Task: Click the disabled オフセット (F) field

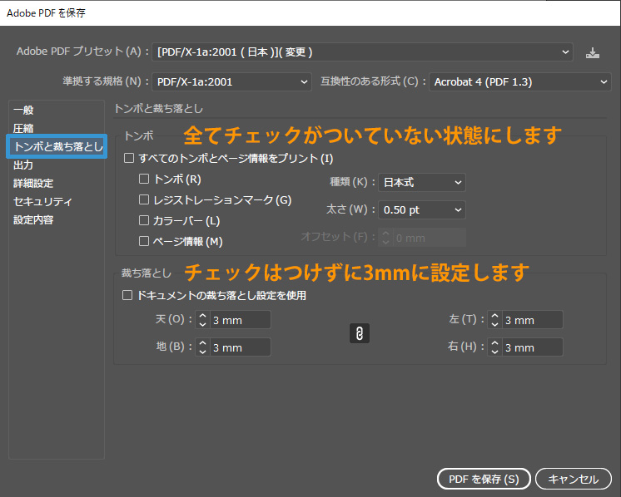Action: pos(430,238)
